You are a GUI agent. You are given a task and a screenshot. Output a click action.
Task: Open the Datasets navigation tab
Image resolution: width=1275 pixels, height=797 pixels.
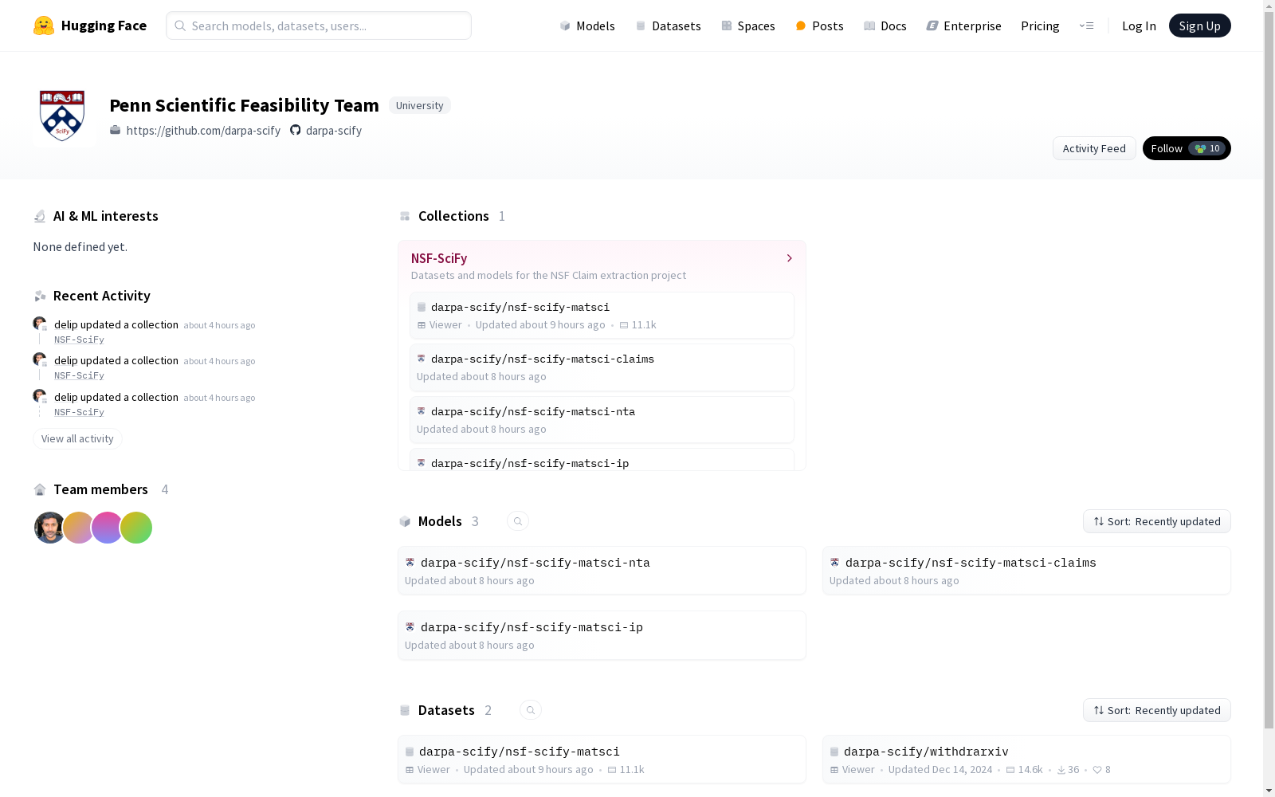[x=668, y=26]
